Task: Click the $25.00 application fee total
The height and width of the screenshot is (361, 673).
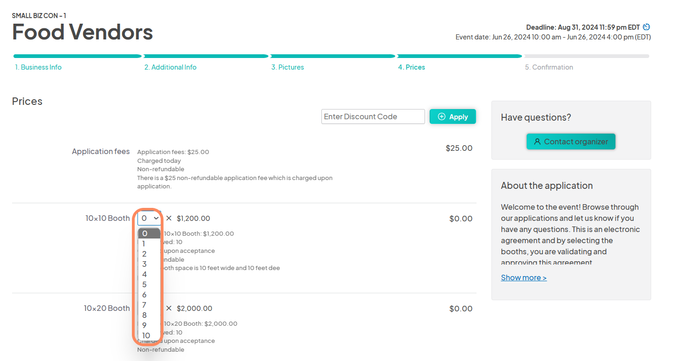Action: pyautogui.click(x=459, y=148)
